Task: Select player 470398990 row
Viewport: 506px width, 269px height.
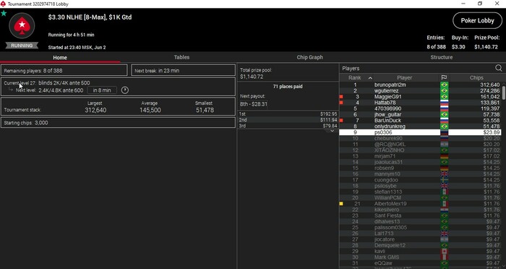Action: tap(420, 108)
